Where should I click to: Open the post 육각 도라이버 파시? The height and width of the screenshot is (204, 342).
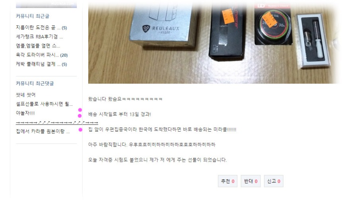pyautogui.click(x=37, y=55)
